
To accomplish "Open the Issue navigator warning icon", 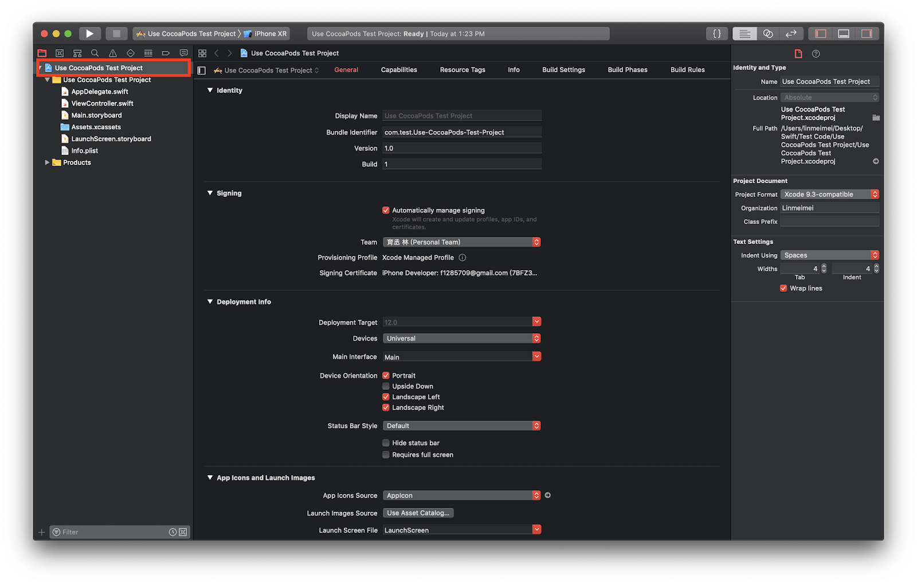I will click(x=113, y=53).
